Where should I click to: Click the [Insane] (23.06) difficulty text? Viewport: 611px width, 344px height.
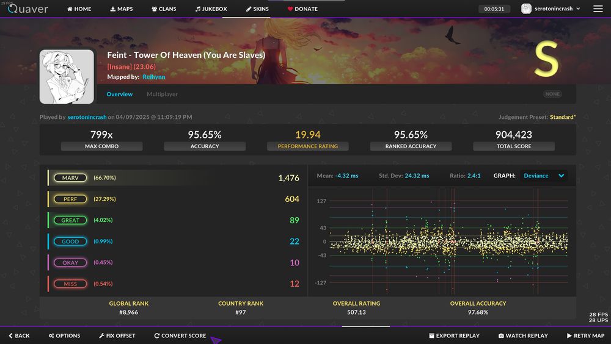coord(131,66)
